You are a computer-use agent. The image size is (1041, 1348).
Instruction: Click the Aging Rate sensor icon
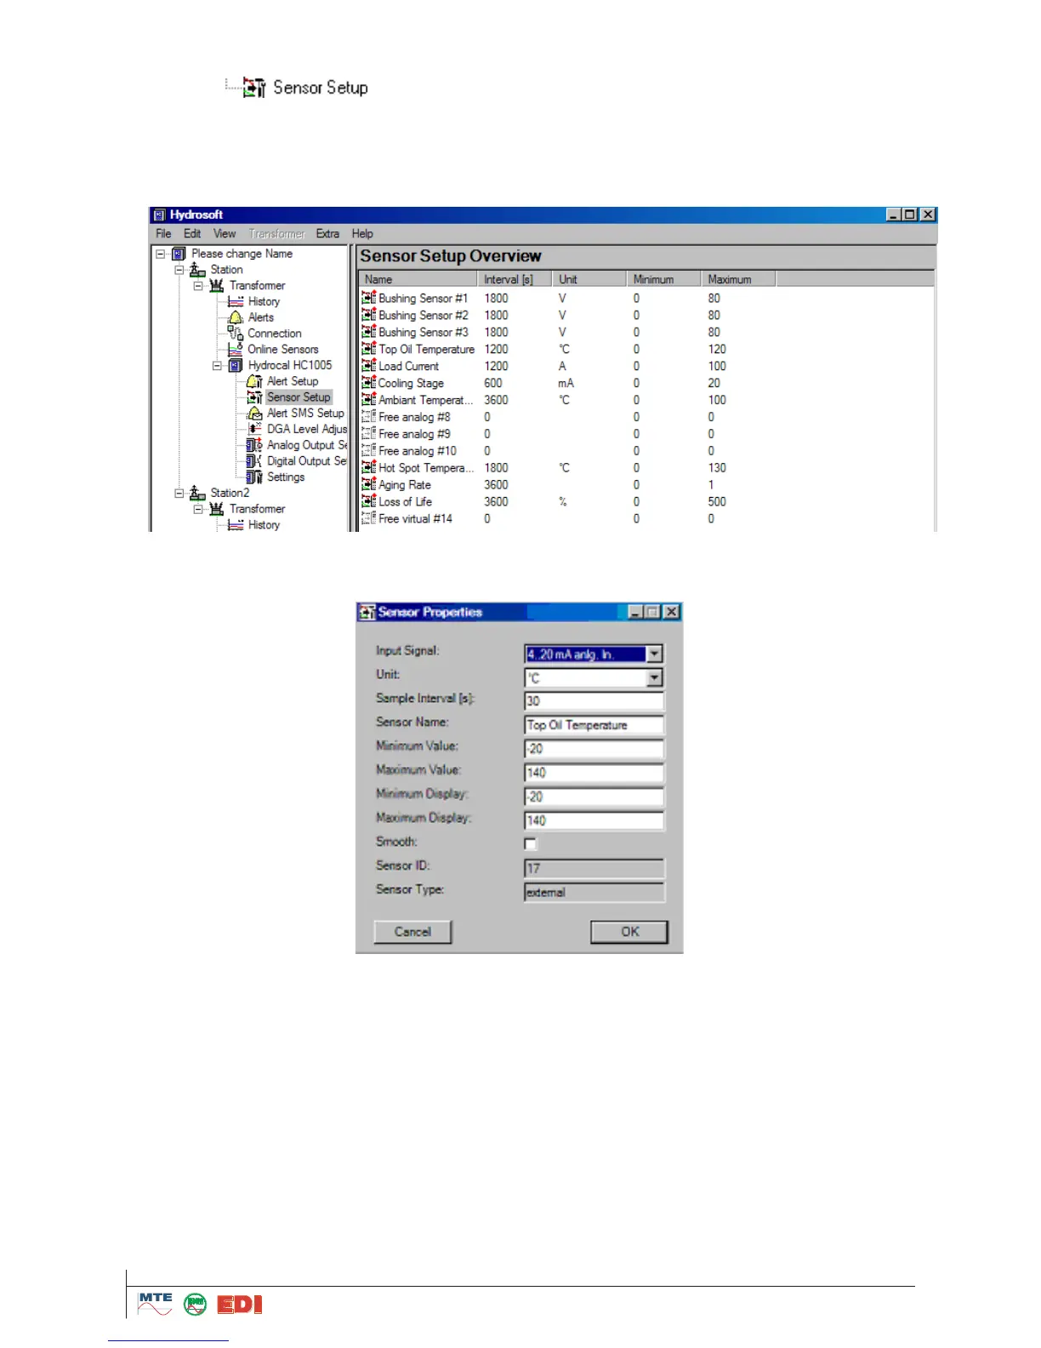(x=368, y=484)
